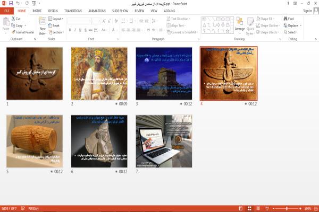Open Clipboard pane launcher
The height and width of the screenshot is (212, 319).
[35, 39]
